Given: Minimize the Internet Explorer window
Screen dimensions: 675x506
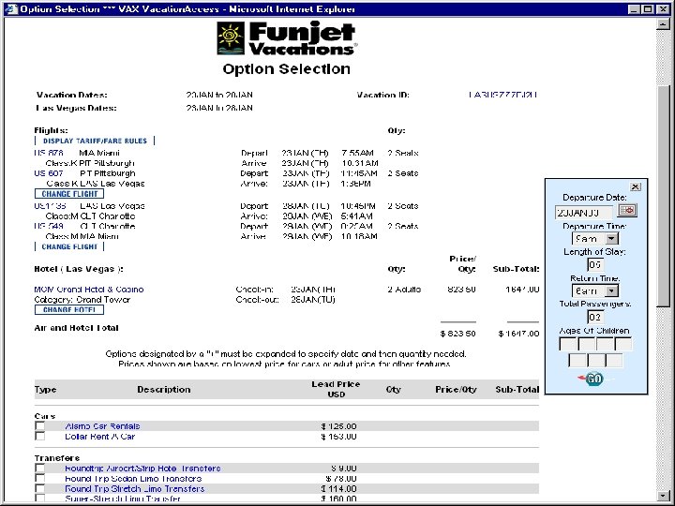Looking at the screenshot, I should [634, 8].
